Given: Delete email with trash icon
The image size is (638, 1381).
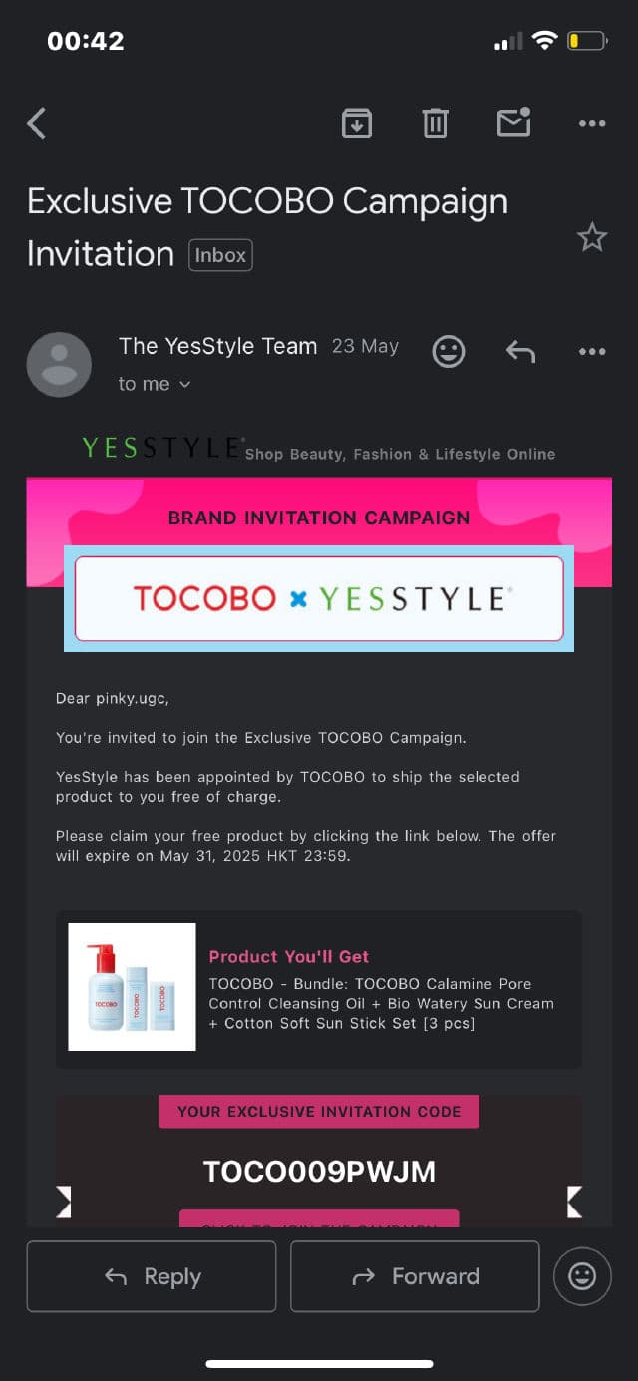Looking at the screenshot, I should click(x=435, y=123).
